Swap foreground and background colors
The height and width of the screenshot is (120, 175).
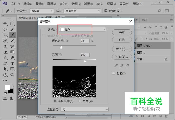(x=12, y=86)
